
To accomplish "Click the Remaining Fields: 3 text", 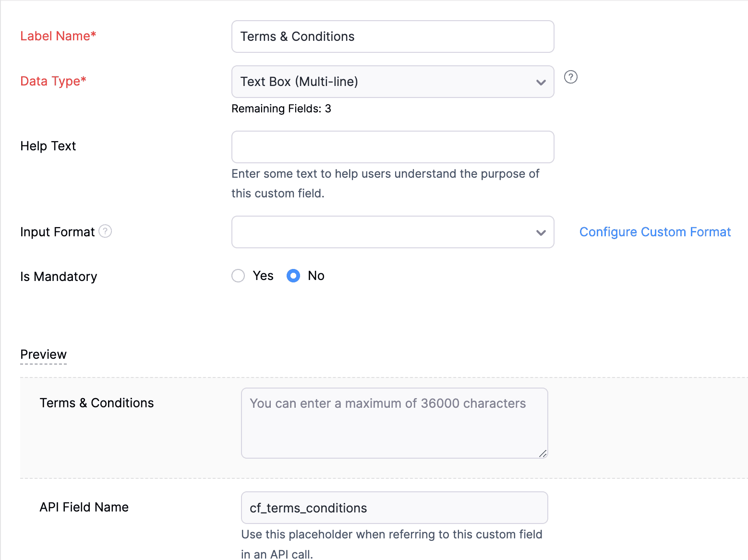I will (281, 109).
